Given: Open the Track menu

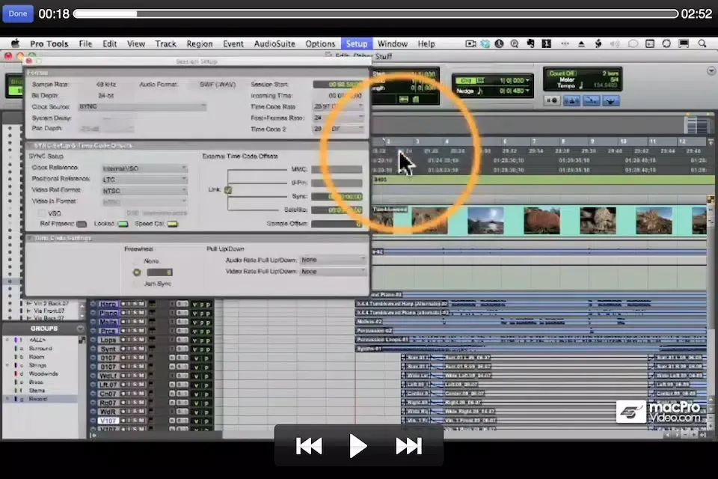Looking at the screenshot, I should pyautogui.click(x=165, y=43).
